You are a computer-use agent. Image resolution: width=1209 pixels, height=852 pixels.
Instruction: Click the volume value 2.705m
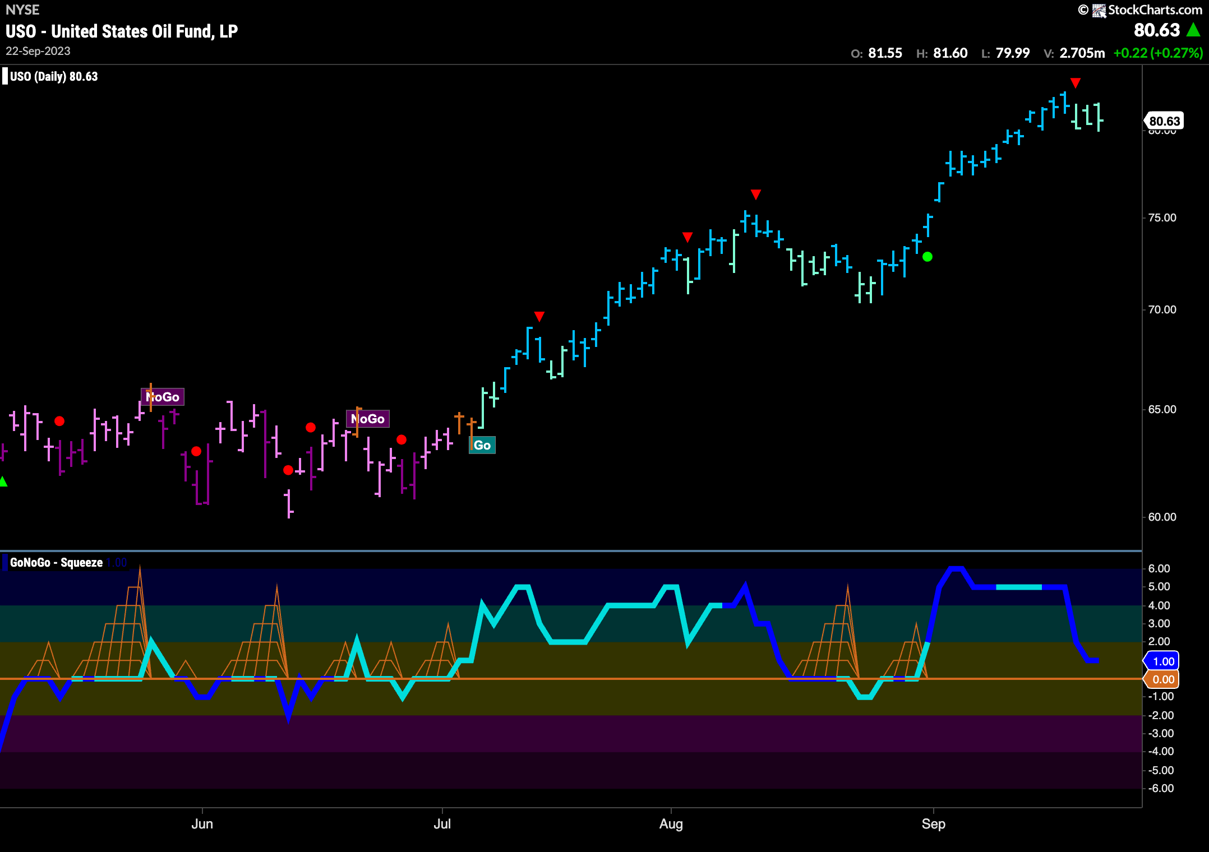(x=1082, y=53)
